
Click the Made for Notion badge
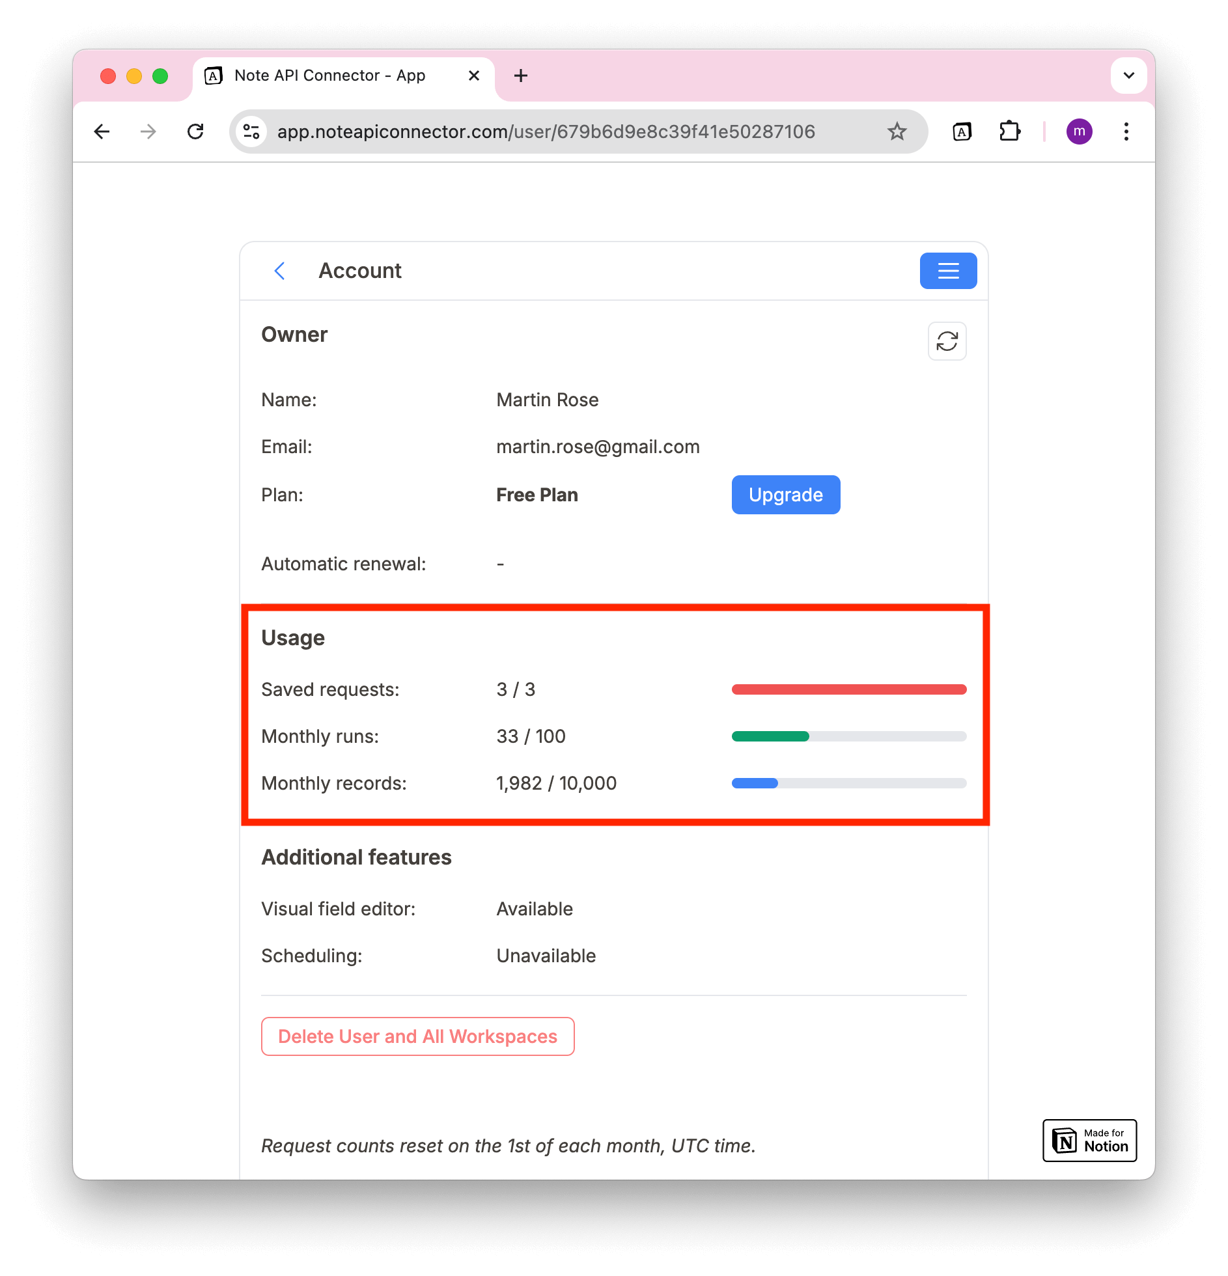pos(1089,1141)
